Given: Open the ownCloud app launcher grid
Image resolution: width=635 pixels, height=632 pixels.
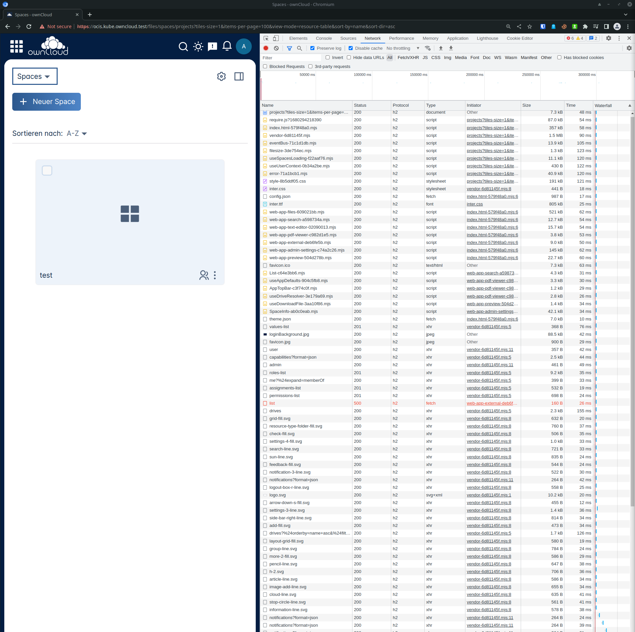Looking at the screenshot, I should [x=16, y=46].
